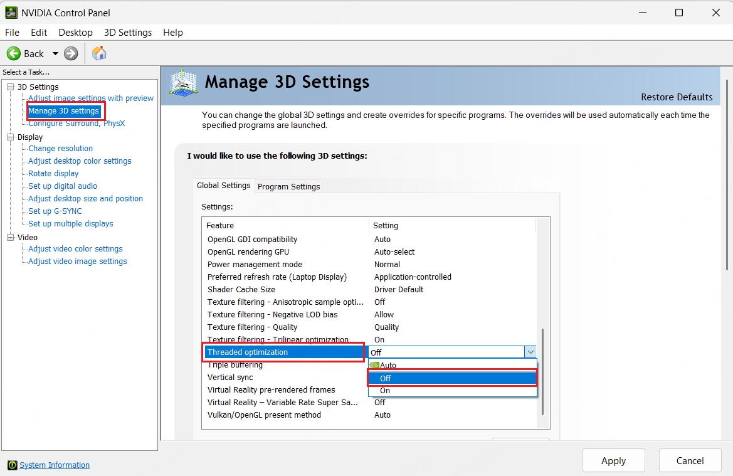
Task: Select the OpenGL rendering GPU row
Action: click(369, 252)
